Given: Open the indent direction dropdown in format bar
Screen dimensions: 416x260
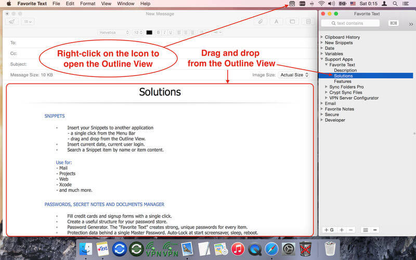Looking at the screenshot, I should pyautogui.click(x=217, y=32).
